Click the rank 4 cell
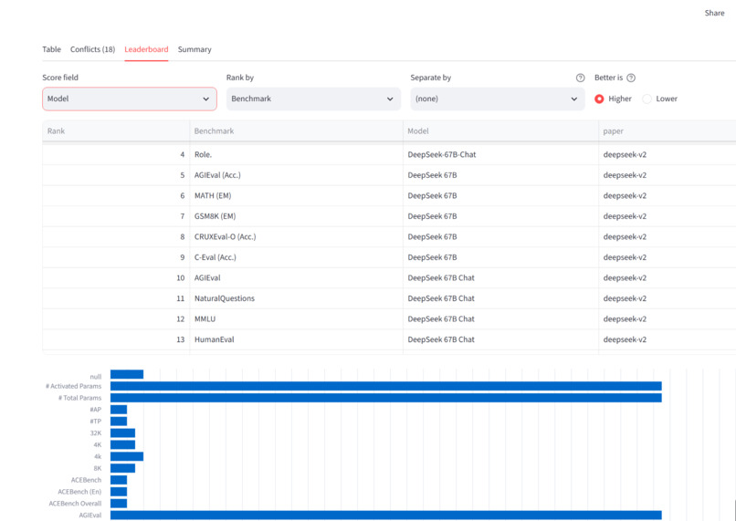The width and height of the screenshot is (736, 521). [116, 154]
